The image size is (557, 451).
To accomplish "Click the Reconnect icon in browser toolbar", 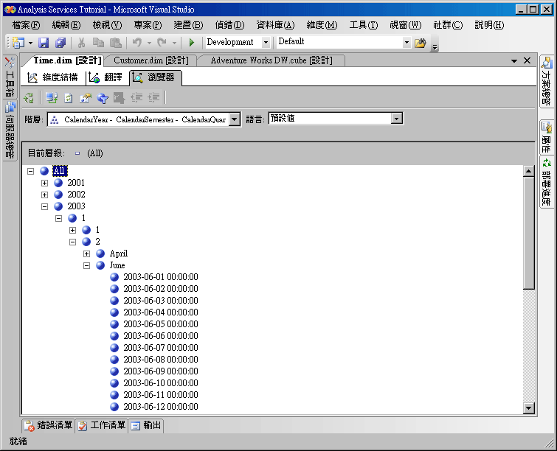I will [x=52, y=98].
